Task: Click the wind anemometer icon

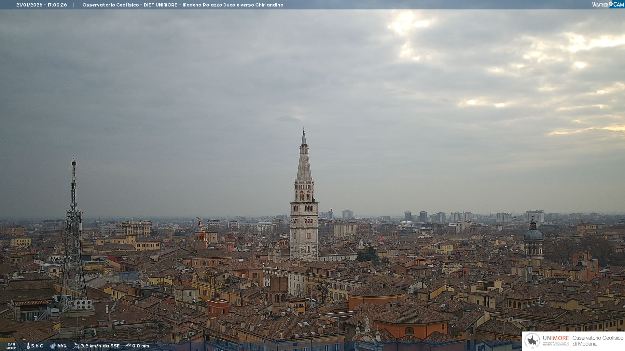Action: pyautogui.click(x=76, y=346)
